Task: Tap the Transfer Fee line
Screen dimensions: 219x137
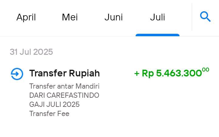Action: (x=49, y=114)
